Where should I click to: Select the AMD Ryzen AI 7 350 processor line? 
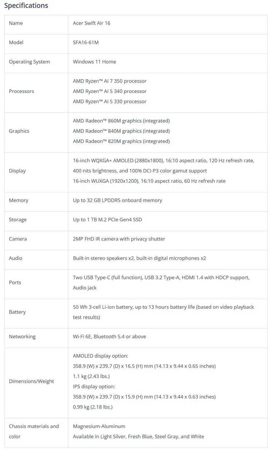[x=110, y=81]
